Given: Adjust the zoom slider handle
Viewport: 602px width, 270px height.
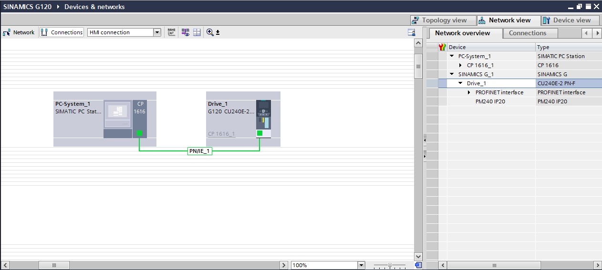Looking at the screenshot, I should tap(390, 265).
